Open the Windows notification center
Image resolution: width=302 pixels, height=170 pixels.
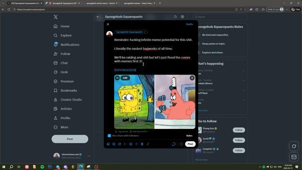(x=297, y=167)
